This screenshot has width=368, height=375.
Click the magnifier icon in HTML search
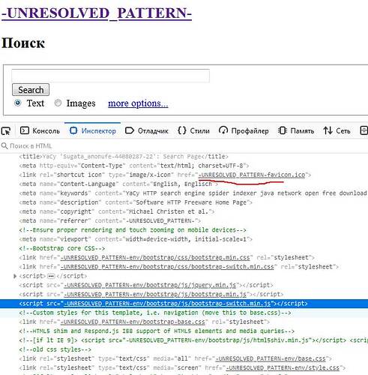click(4, 145)
